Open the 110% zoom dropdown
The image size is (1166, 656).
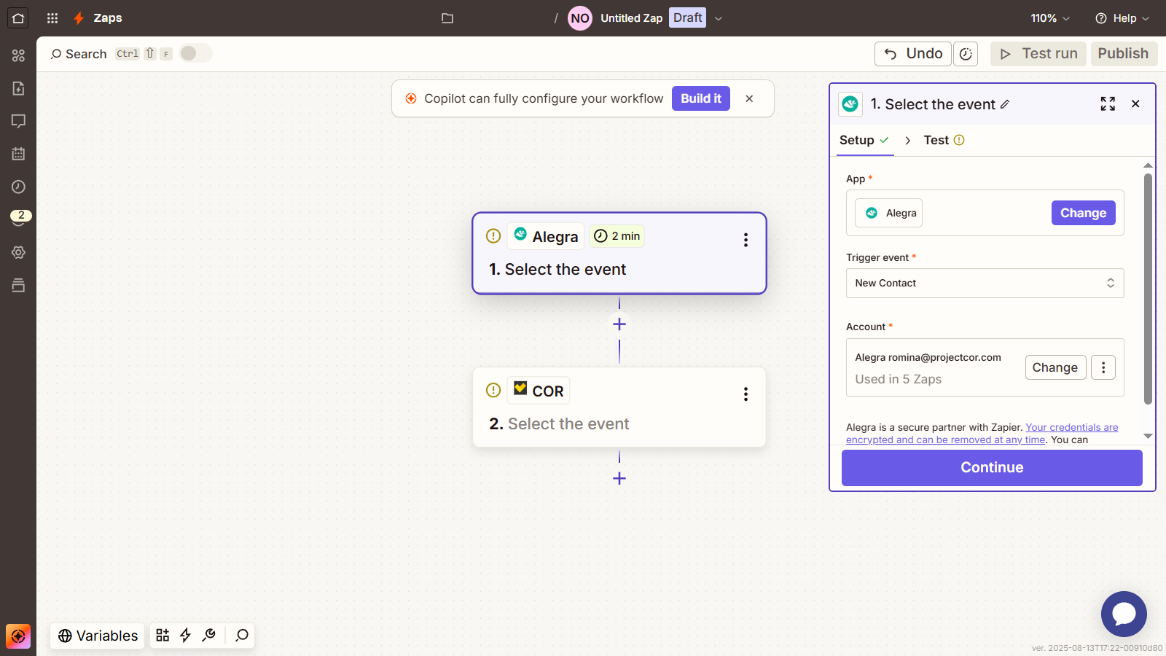click(1050, 18)
